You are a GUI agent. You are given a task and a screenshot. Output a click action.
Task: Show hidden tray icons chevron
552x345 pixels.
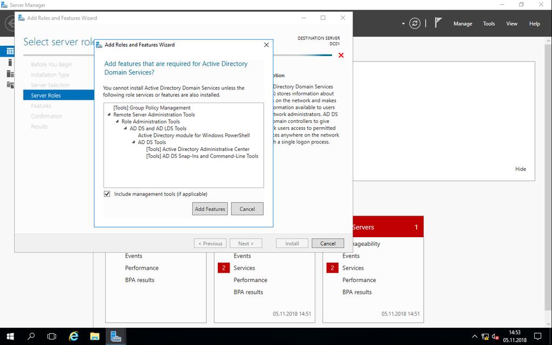click(x=474, y=337)
